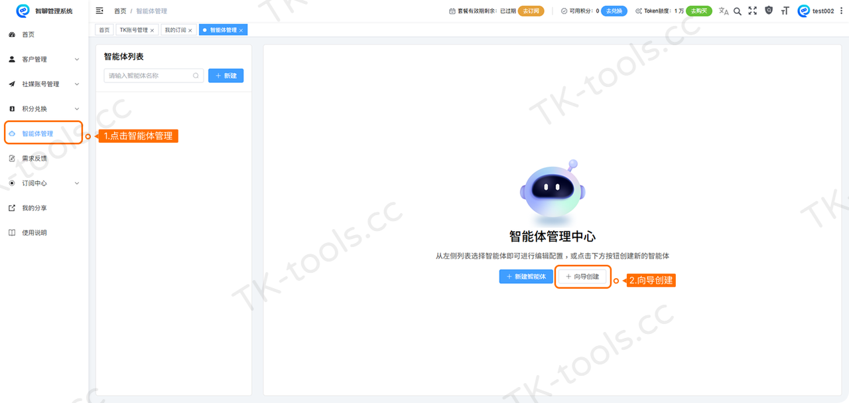Image resolution: width=849 pixels, height=403 pixels.
Task: Toggle the sidebar collapse hamburger icon
Action: [x=99, y=11]
